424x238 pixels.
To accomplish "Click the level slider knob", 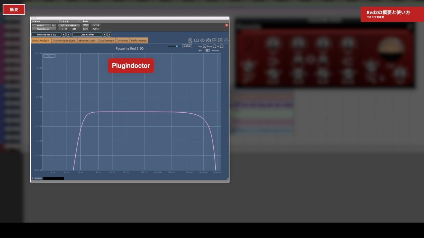I will 177,46.
